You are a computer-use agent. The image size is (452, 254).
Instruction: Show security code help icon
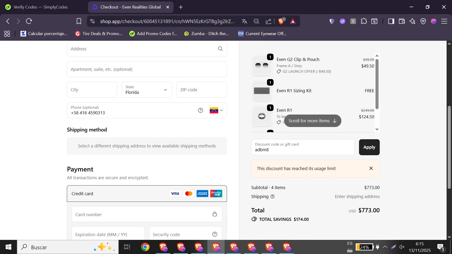[x=215, y=234]
